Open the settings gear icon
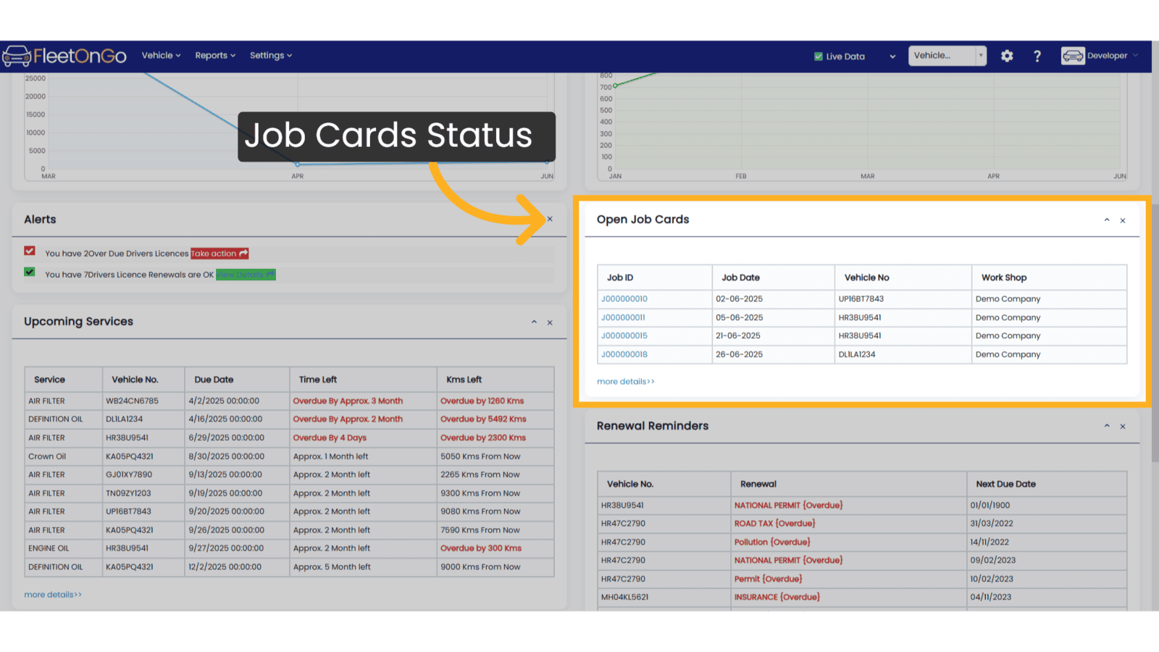Viewport: 1159px width, 652px height. pos(1007,56)
